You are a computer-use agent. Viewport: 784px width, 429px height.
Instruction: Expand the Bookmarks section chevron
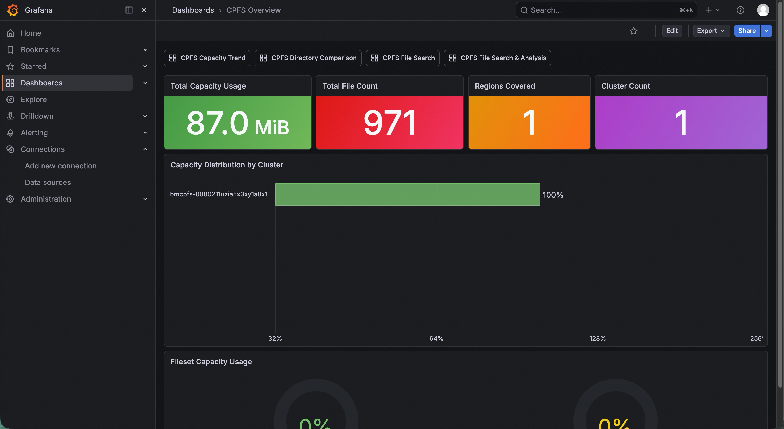point(145,49)
